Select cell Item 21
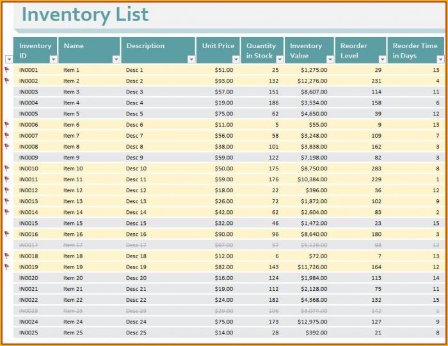This screenshot has height=346, width=448. (x=73, y=289)
